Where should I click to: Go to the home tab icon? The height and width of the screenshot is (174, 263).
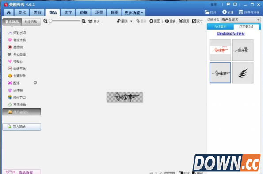9,12
